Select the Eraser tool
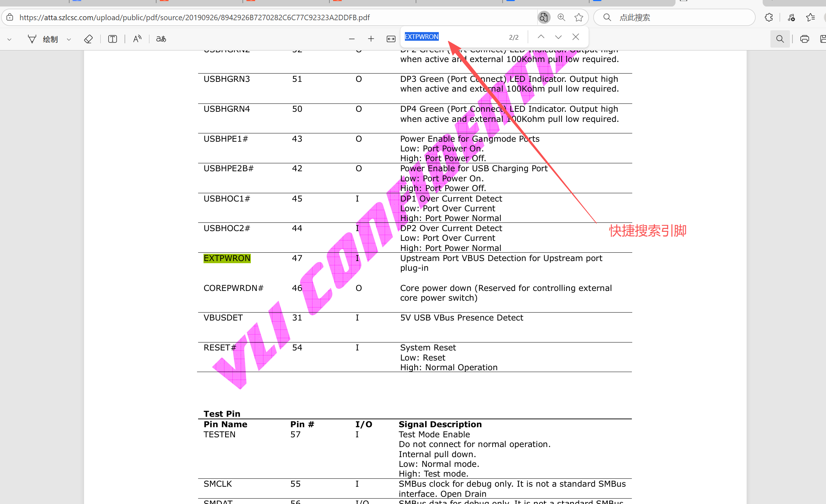Screen dimensions: 826x504 point(88,39)
